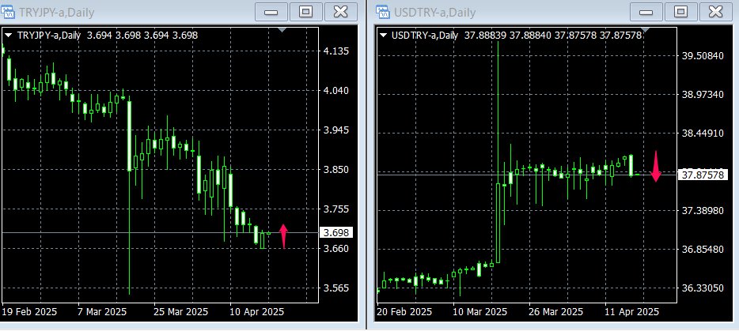The width and height of the screenshot is (739, 331).
Task: Click the 10 Mar 2025 date label
Action: tap(480, 312)
